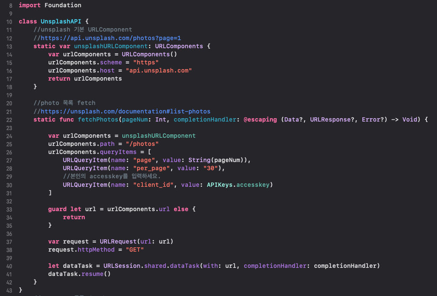The image size is (437, 296).
Task: Click the let keyword before dataTask
Action: (x=54, y=266)
